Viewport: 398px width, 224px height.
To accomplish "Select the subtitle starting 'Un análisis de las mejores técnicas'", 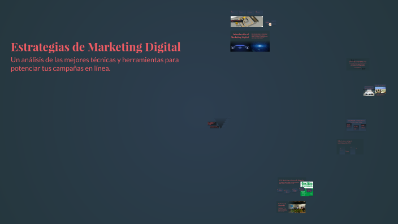I will tap(94, 64).
